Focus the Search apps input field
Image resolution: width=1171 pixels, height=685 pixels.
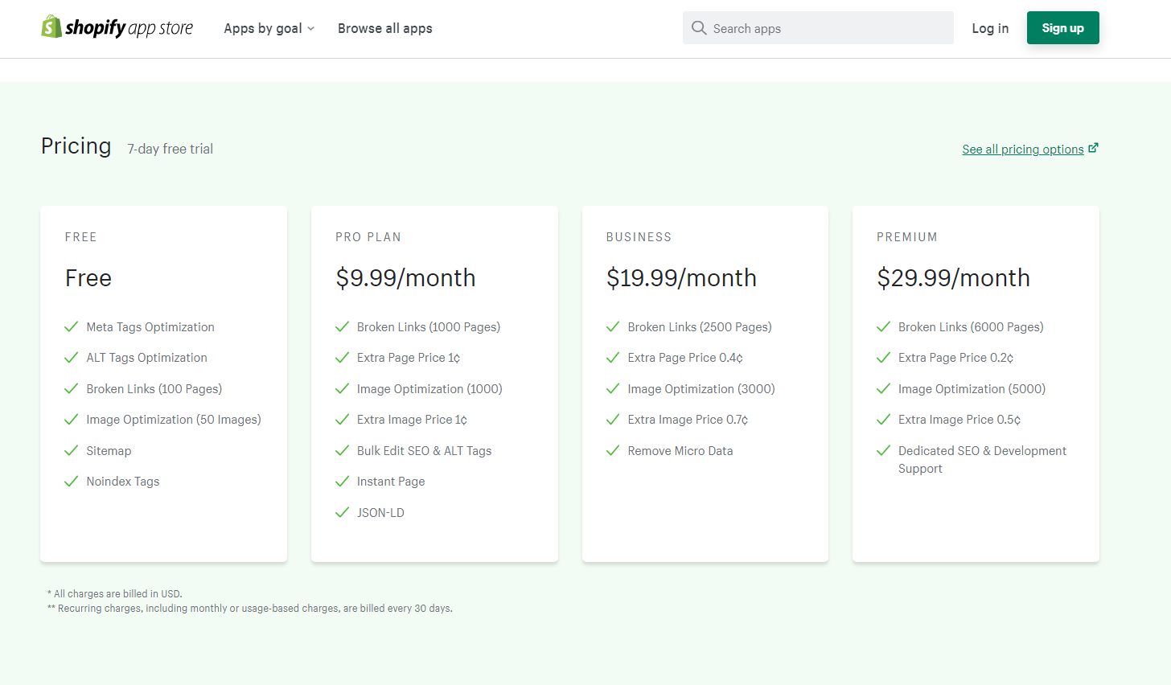pyautogui.click(x=828, y=28)
